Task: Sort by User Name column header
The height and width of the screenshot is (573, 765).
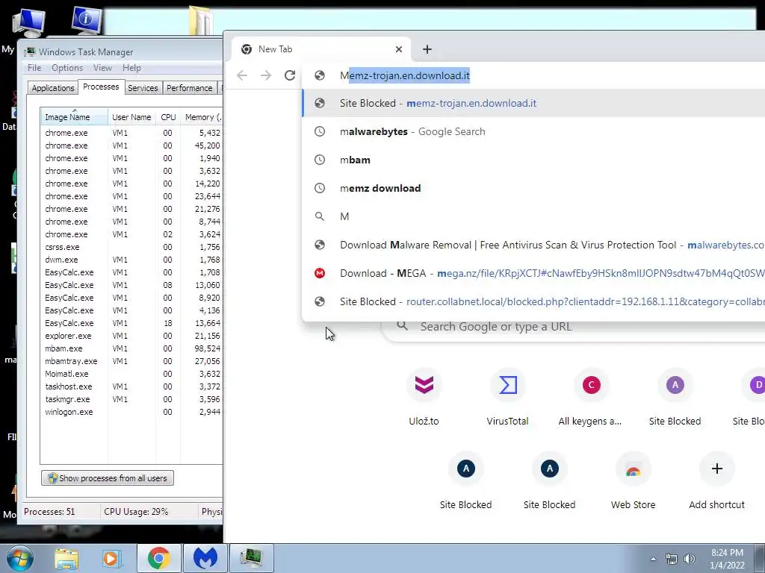Action: (131, 117)
